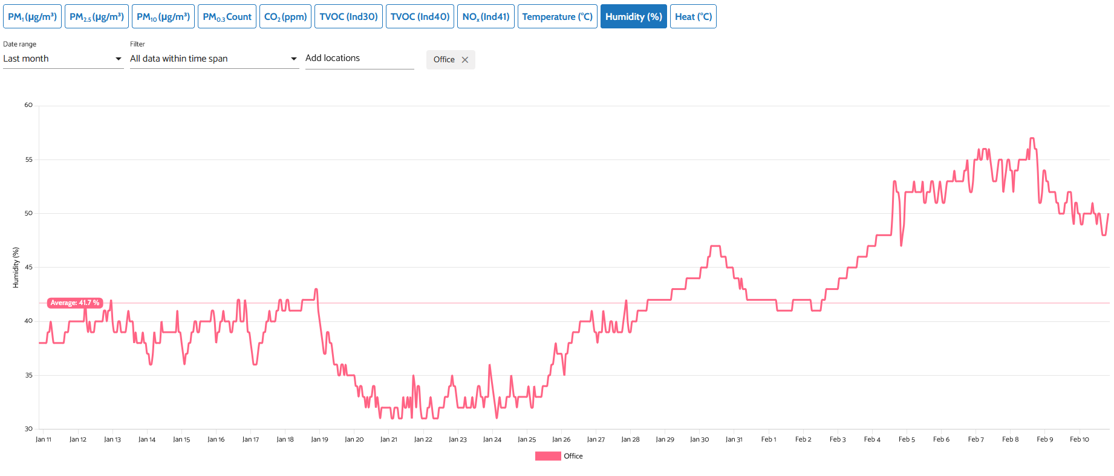Select the Humidity (%) tab
Viewport: 1114px width, 476px height.
633,17
